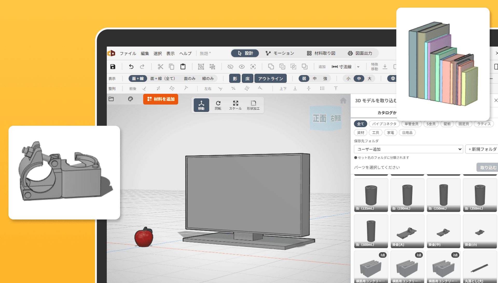Open the color palette icon

pyautogui.click(x=130, y=99)
